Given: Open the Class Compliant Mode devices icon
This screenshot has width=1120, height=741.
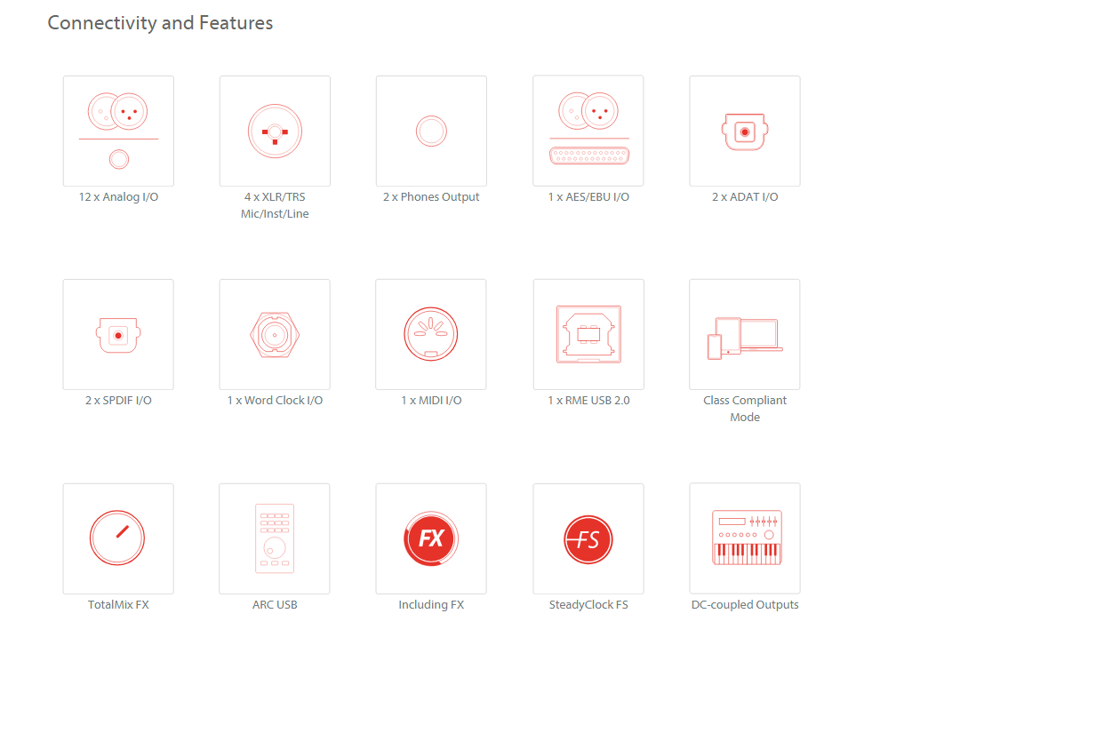Looking at the screenshot, I should click(x=745, y=335).
